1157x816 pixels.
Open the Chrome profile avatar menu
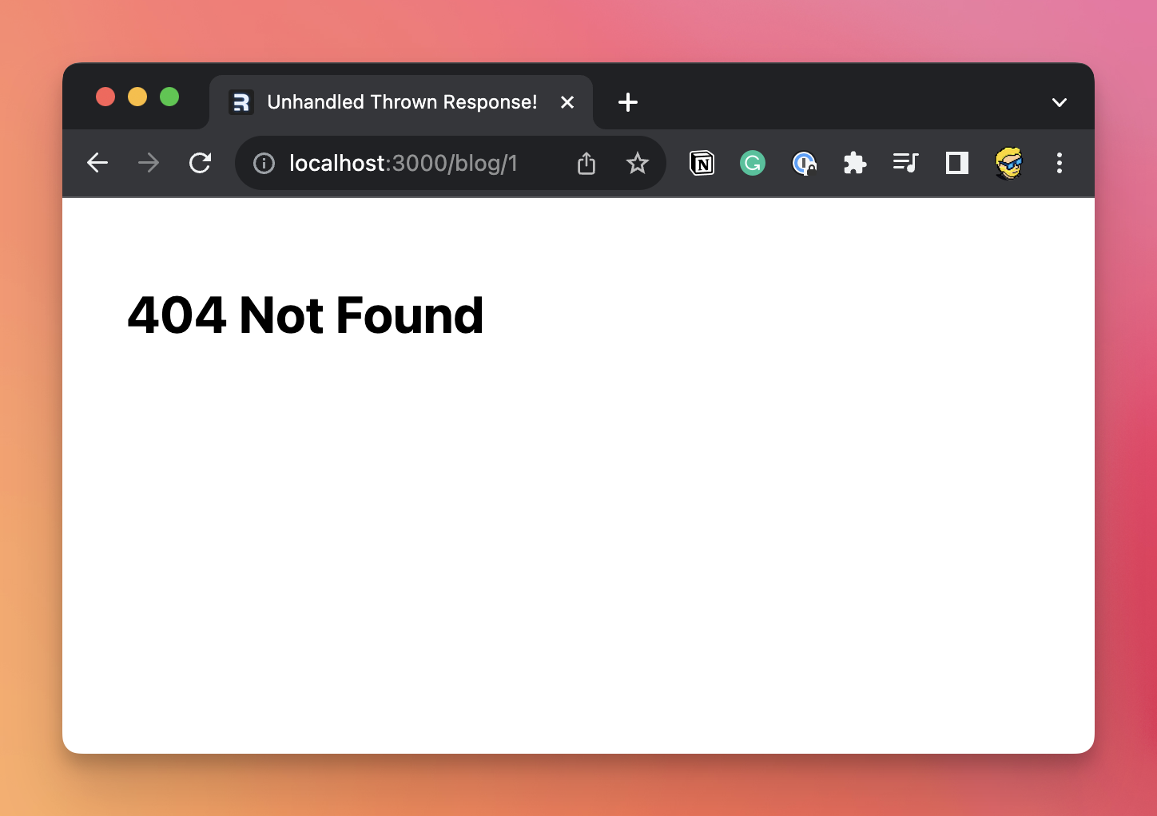tap(1008, 164)
